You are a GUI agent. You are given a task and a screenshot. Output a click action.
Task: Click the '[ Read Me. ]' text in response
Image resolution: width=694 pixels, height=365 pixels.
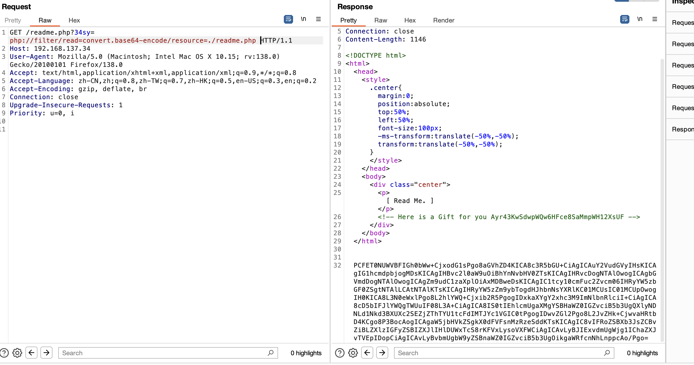(410, 201)
